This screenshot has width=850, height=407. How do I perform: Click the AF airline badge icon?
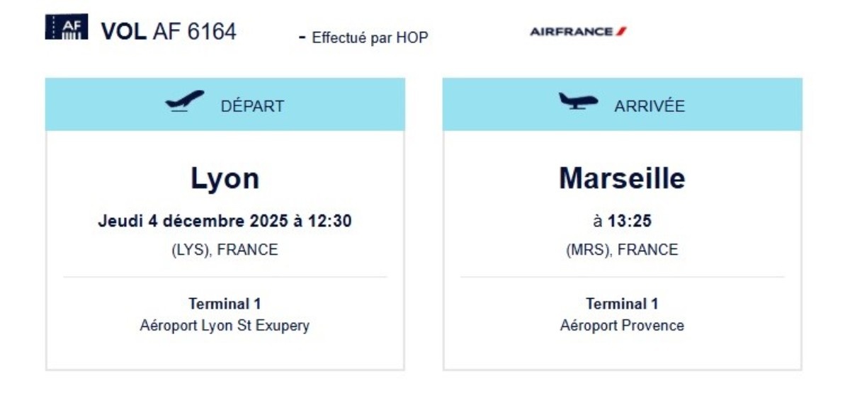pyautogui.click(x=67, y=27)
